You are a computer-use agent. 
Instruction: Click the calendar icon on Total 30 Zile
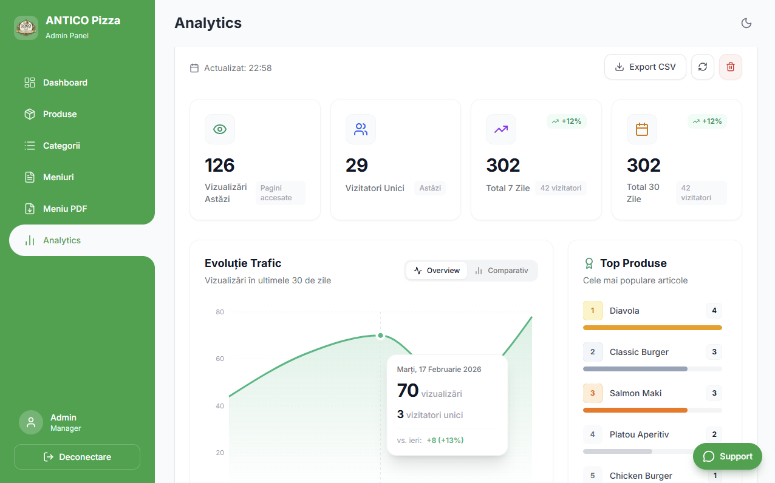(642, 129)
